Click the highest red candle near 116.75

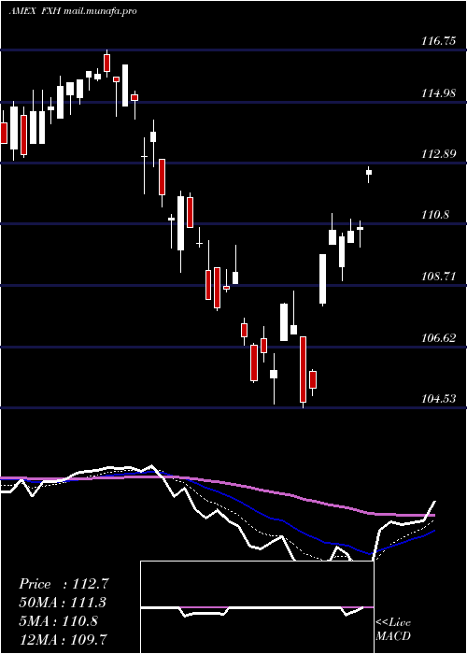point(106,63)
